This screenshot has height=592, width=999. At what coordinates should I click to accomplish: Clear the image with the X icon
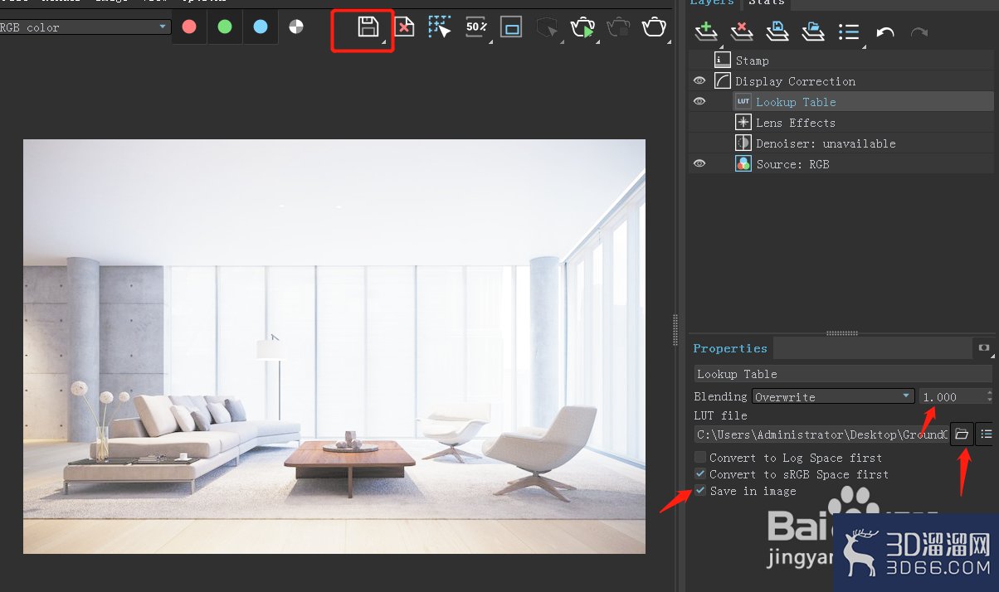pyautogui.click(x=404, y=27)
